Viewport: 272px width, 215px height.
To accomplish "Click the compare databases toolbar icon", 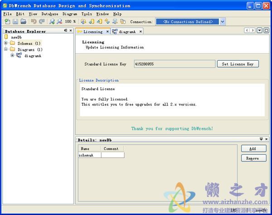I will tap(123, 21).
